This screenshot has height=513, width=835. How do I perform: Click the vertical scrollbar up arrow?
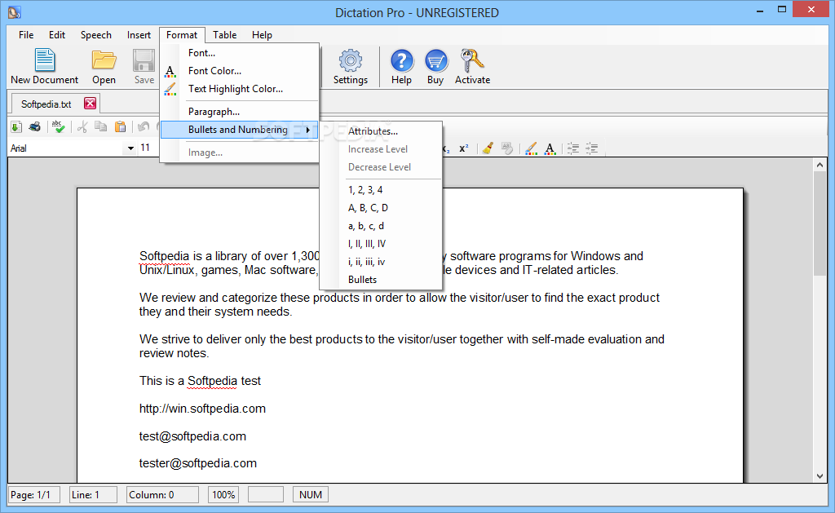(820, 165)
